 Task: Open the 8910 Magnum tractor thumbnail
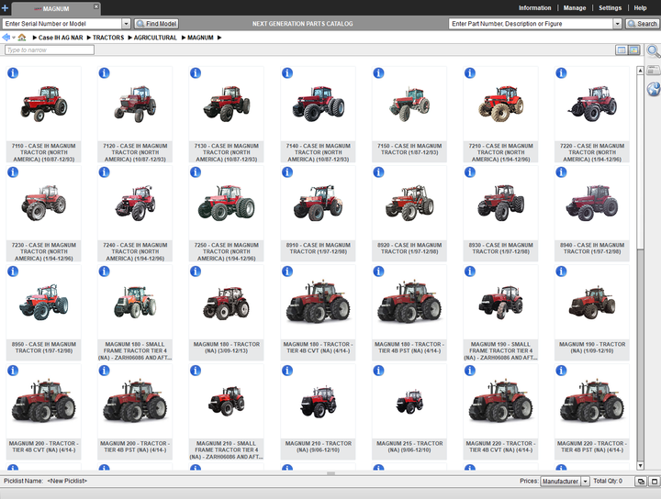318,204
